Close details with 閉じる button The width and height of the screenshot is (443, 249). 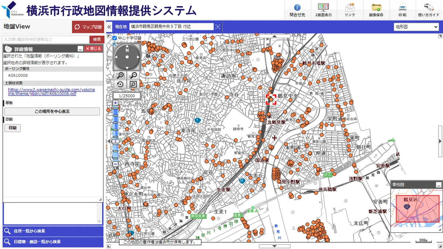click(x=93, y=49)
